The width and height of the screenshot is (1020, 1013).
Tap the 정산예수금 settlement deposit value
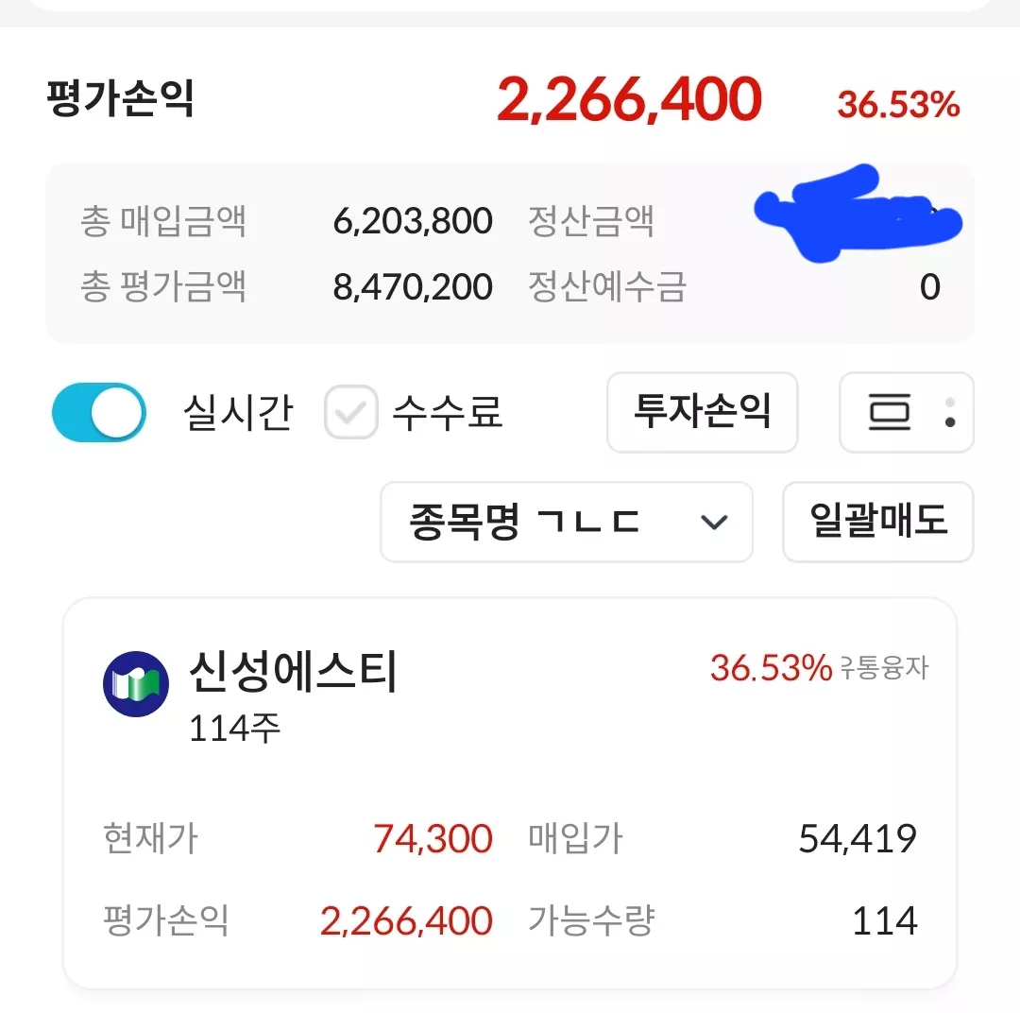[x=930, y=287]
